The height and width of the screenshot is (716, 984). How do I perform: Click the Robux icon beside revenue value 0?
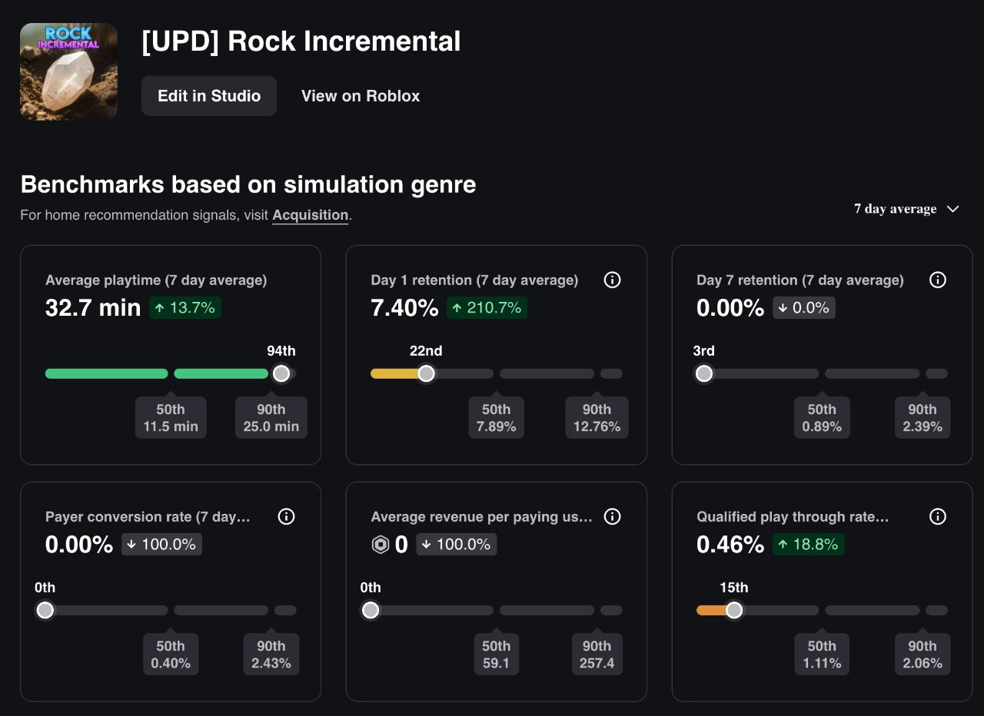(381, 545)
